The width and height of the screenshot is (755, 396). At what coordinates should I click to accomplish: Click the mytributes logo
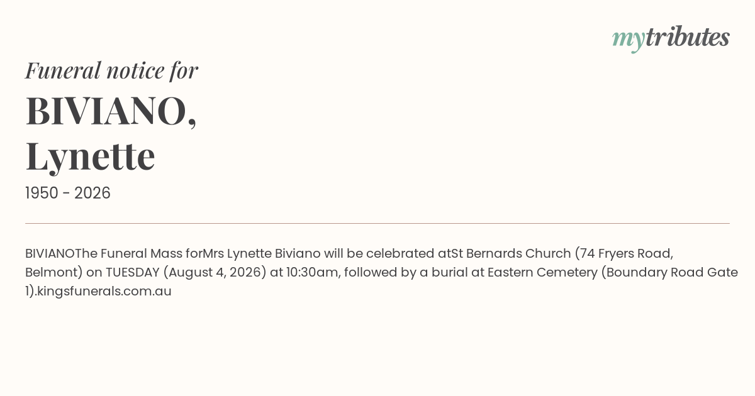(671, 38)
